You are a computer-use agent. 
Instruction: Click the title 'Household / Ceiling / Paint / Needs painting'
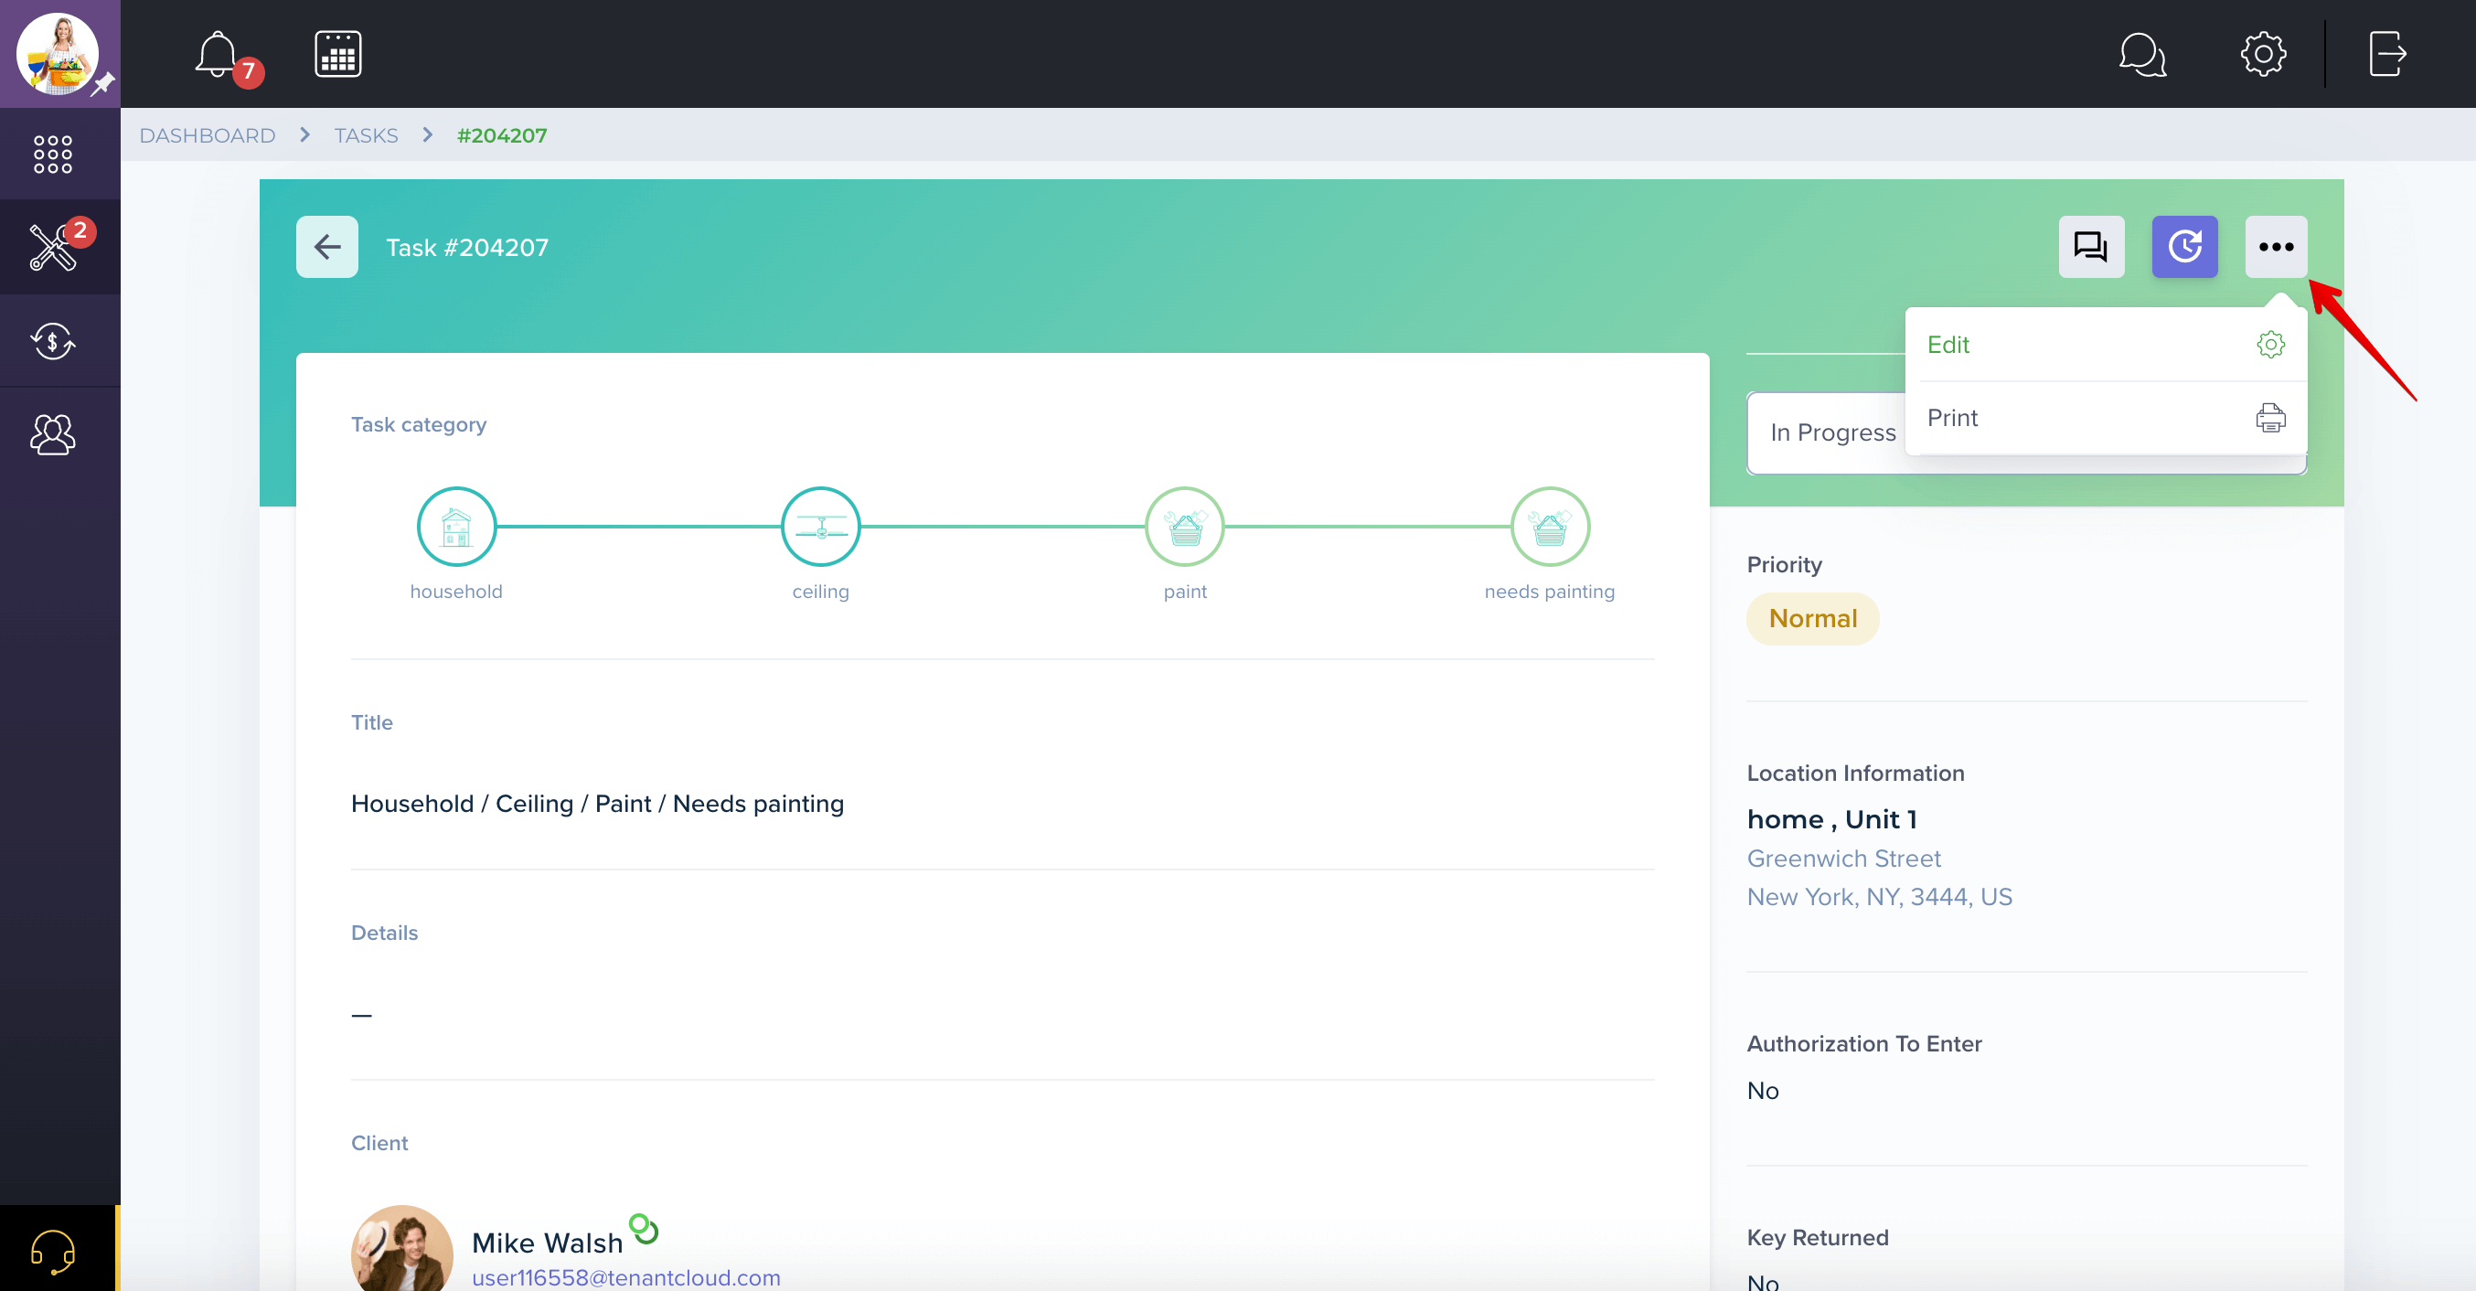(x=597, y=804)
